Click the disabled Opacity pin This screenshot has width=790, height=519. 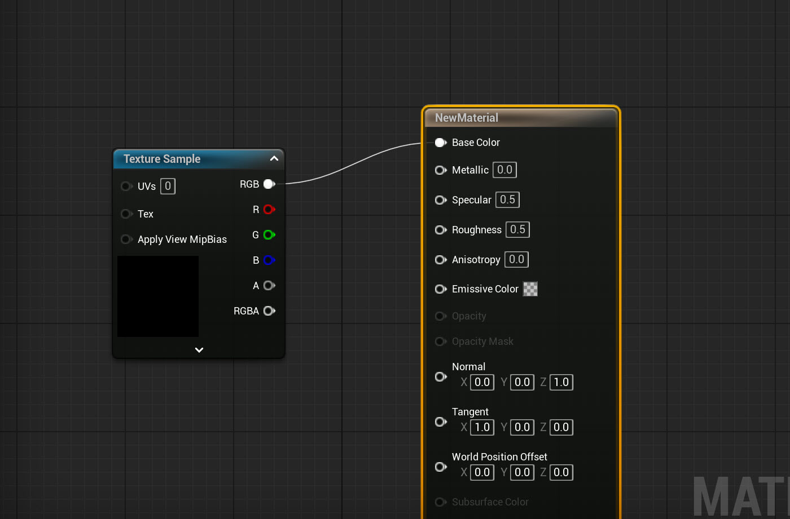[441, 316]
